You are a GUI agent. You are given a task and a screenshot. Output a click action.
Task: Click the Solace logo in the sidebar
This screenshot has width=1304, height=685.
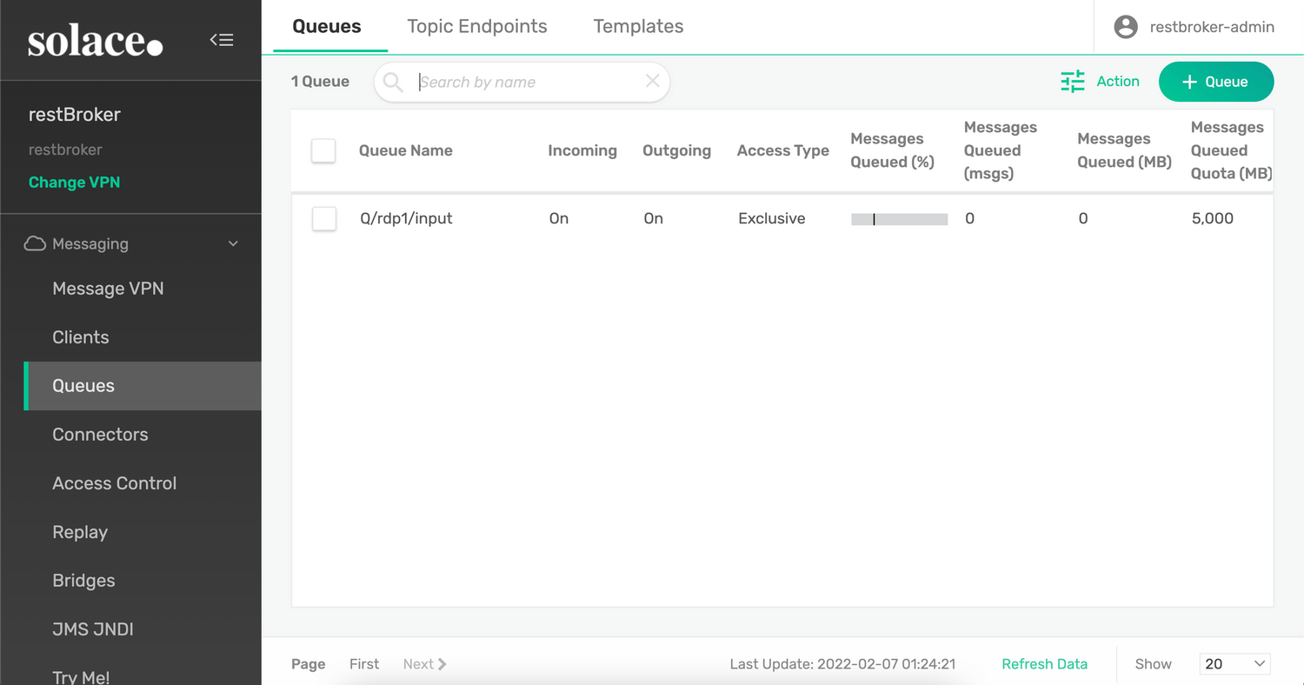point(96,40)
